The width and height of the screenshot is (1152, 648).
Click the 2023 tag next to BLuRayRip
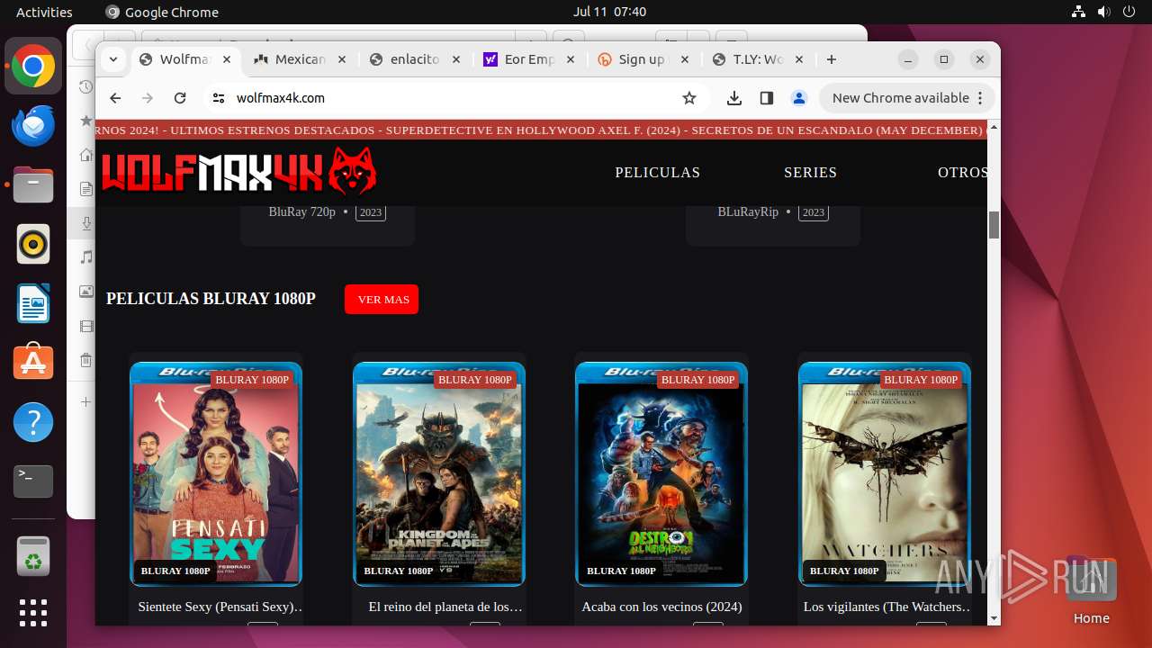point(814,212)
